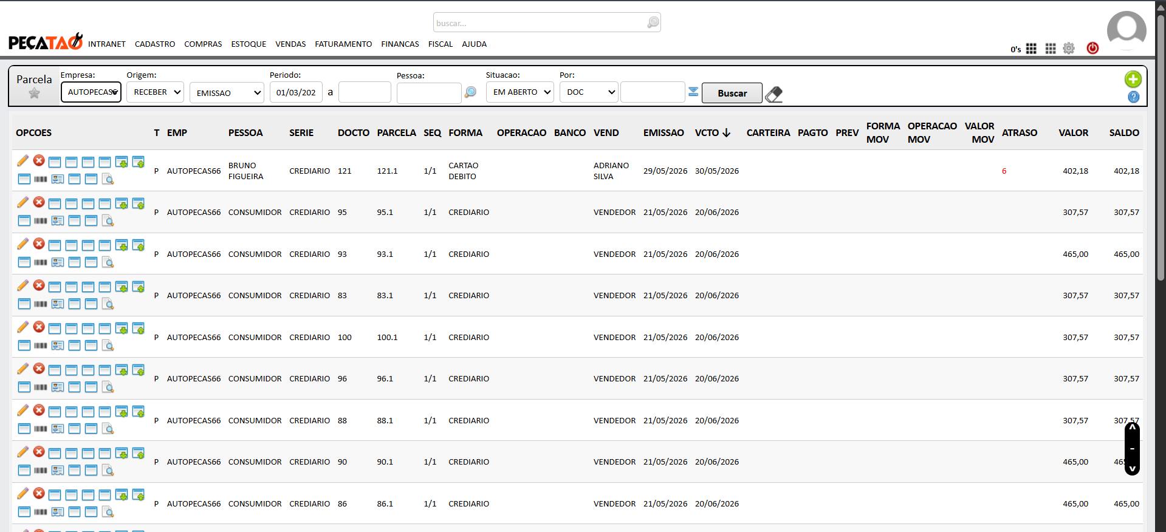This screenshot has height=532, width=1166.
Task: Click the Buscar button
Action: [732, 93]
